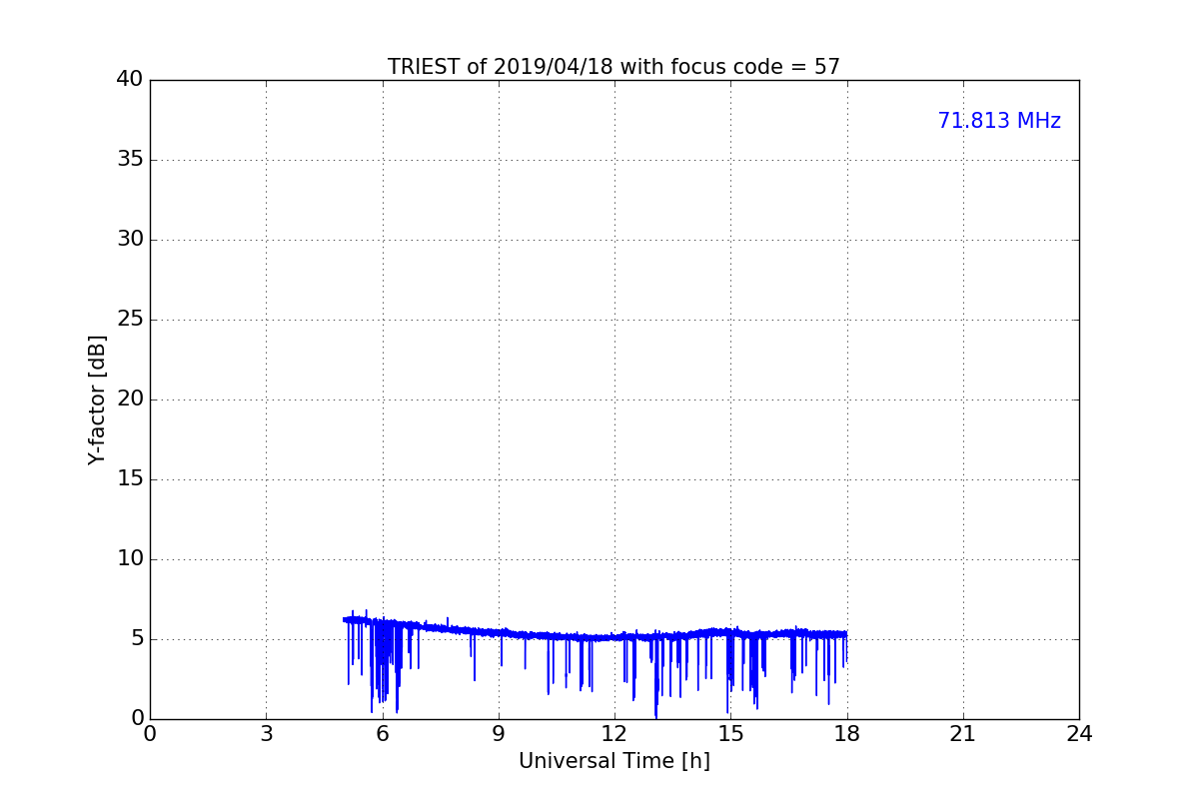Click the y-axis tick label '40'
Viewport: 1199px width, 799px height.
130,80
